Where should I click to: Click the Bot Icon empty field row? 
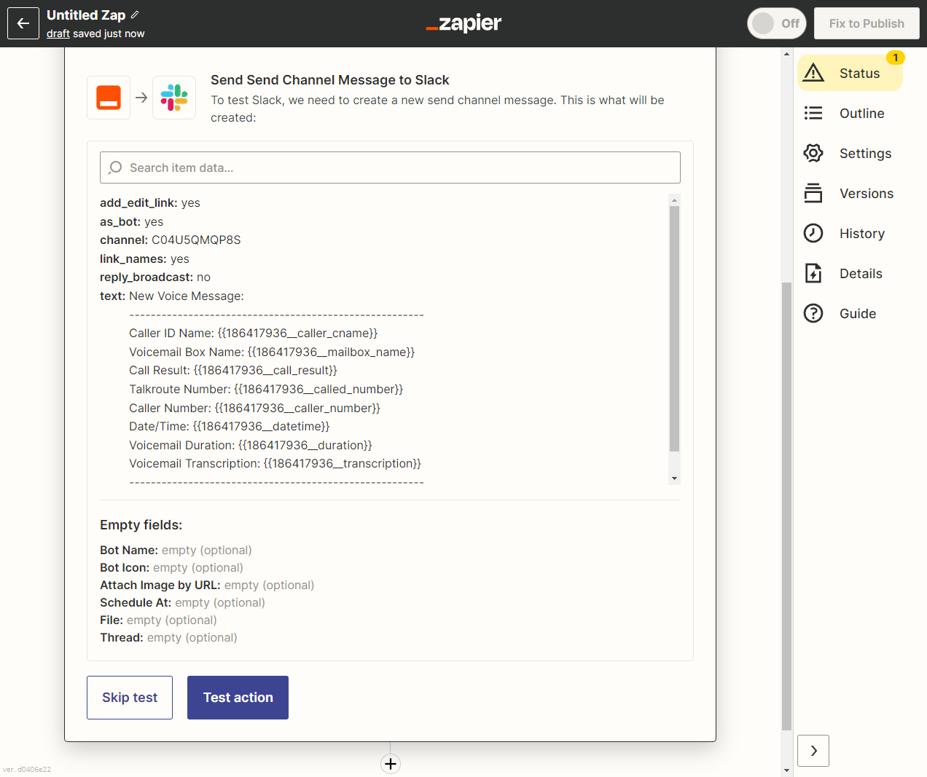[x=171, y=568]
